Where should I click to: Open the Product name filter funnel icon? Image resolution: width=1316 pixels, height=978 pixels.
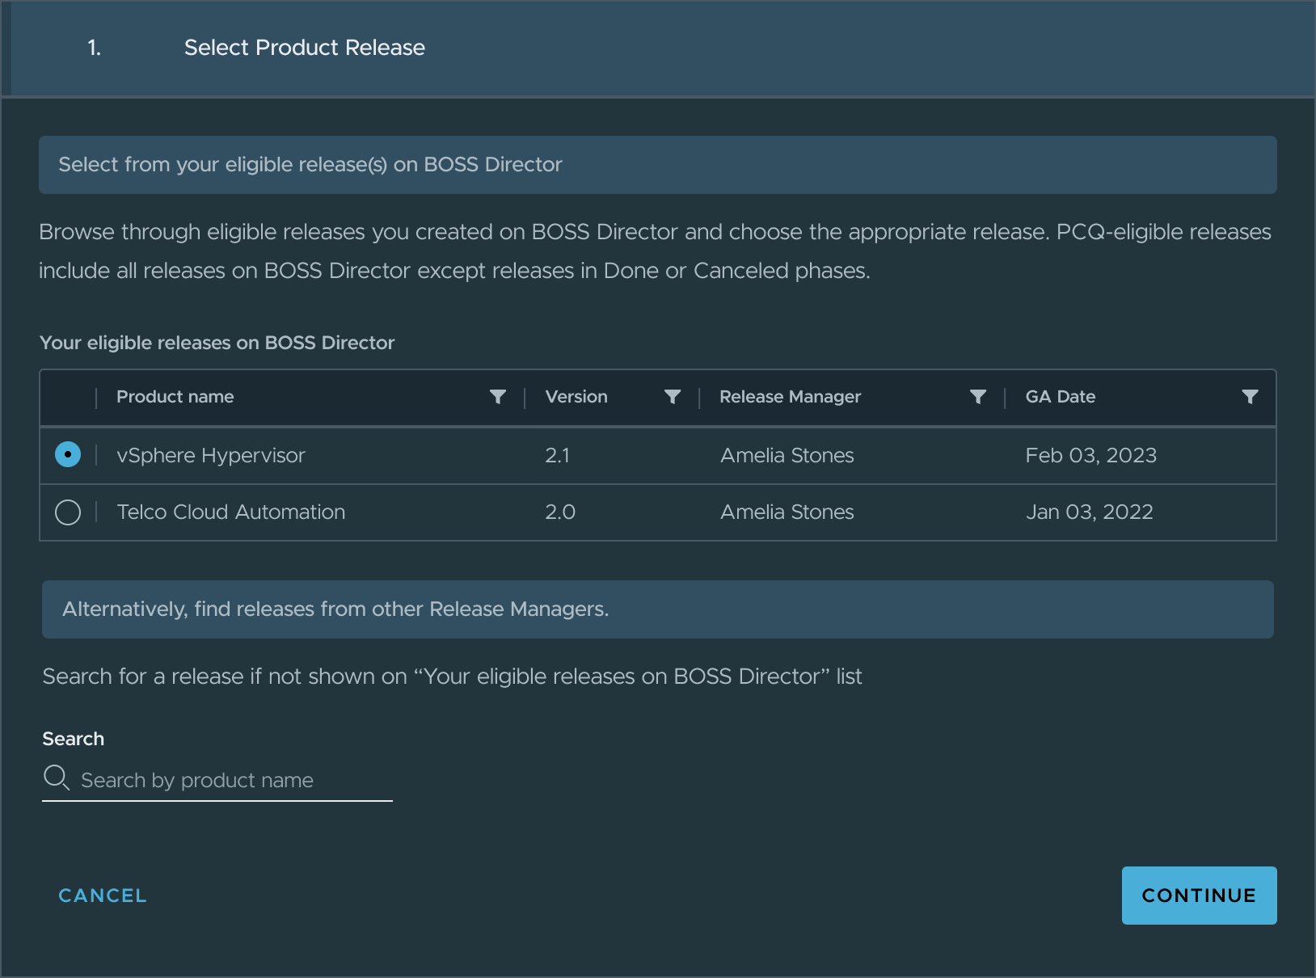[x=498, y=397]
